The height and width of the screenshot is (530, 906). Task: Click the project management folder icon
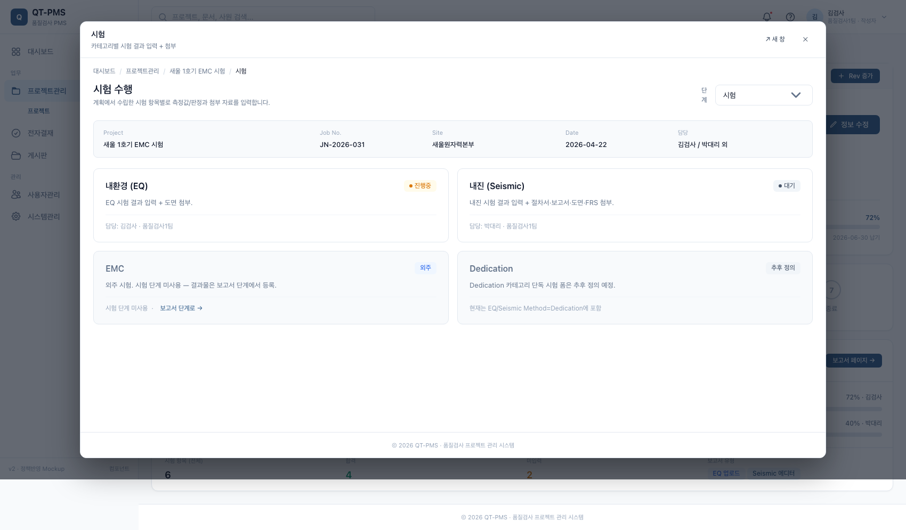click(x=16, y=91)
